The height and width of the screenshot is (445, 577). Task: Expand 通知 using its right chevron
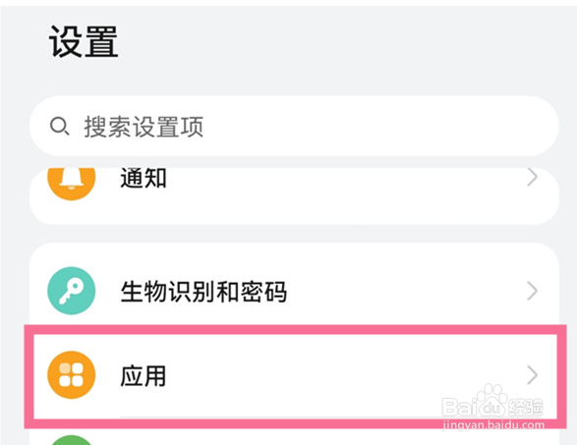tap(532, 178)
